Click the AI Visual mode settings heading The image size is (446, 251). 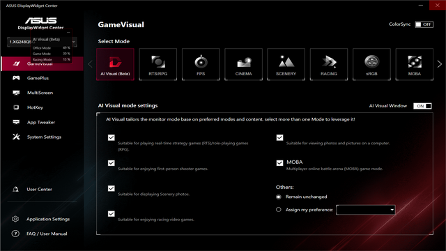128,105
